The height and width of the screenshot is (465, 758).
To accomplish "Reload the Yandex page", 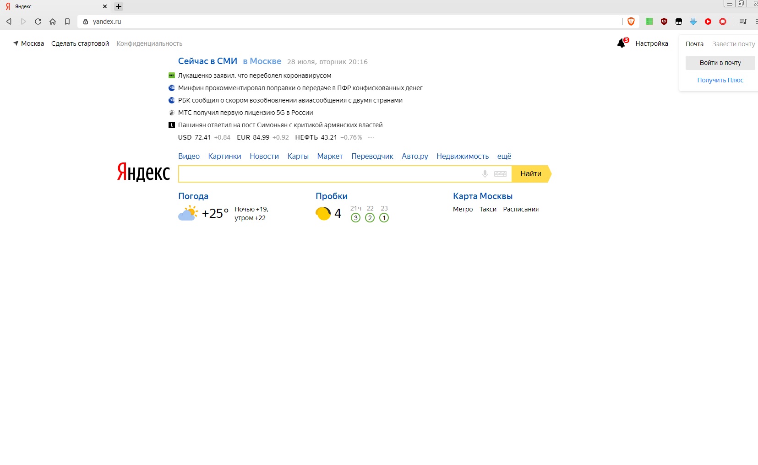I will (38, 22).
